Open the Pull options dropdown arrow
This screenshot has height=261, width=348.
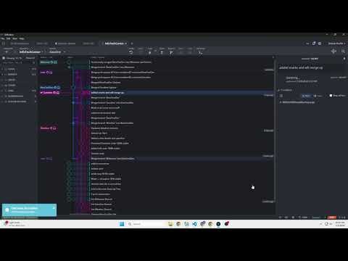(x=155, y=51)
